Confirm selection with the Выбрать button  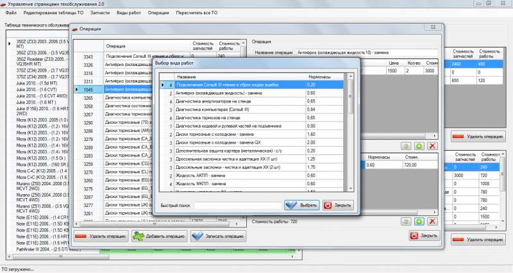pyautogui.click(x=301, y=205)
